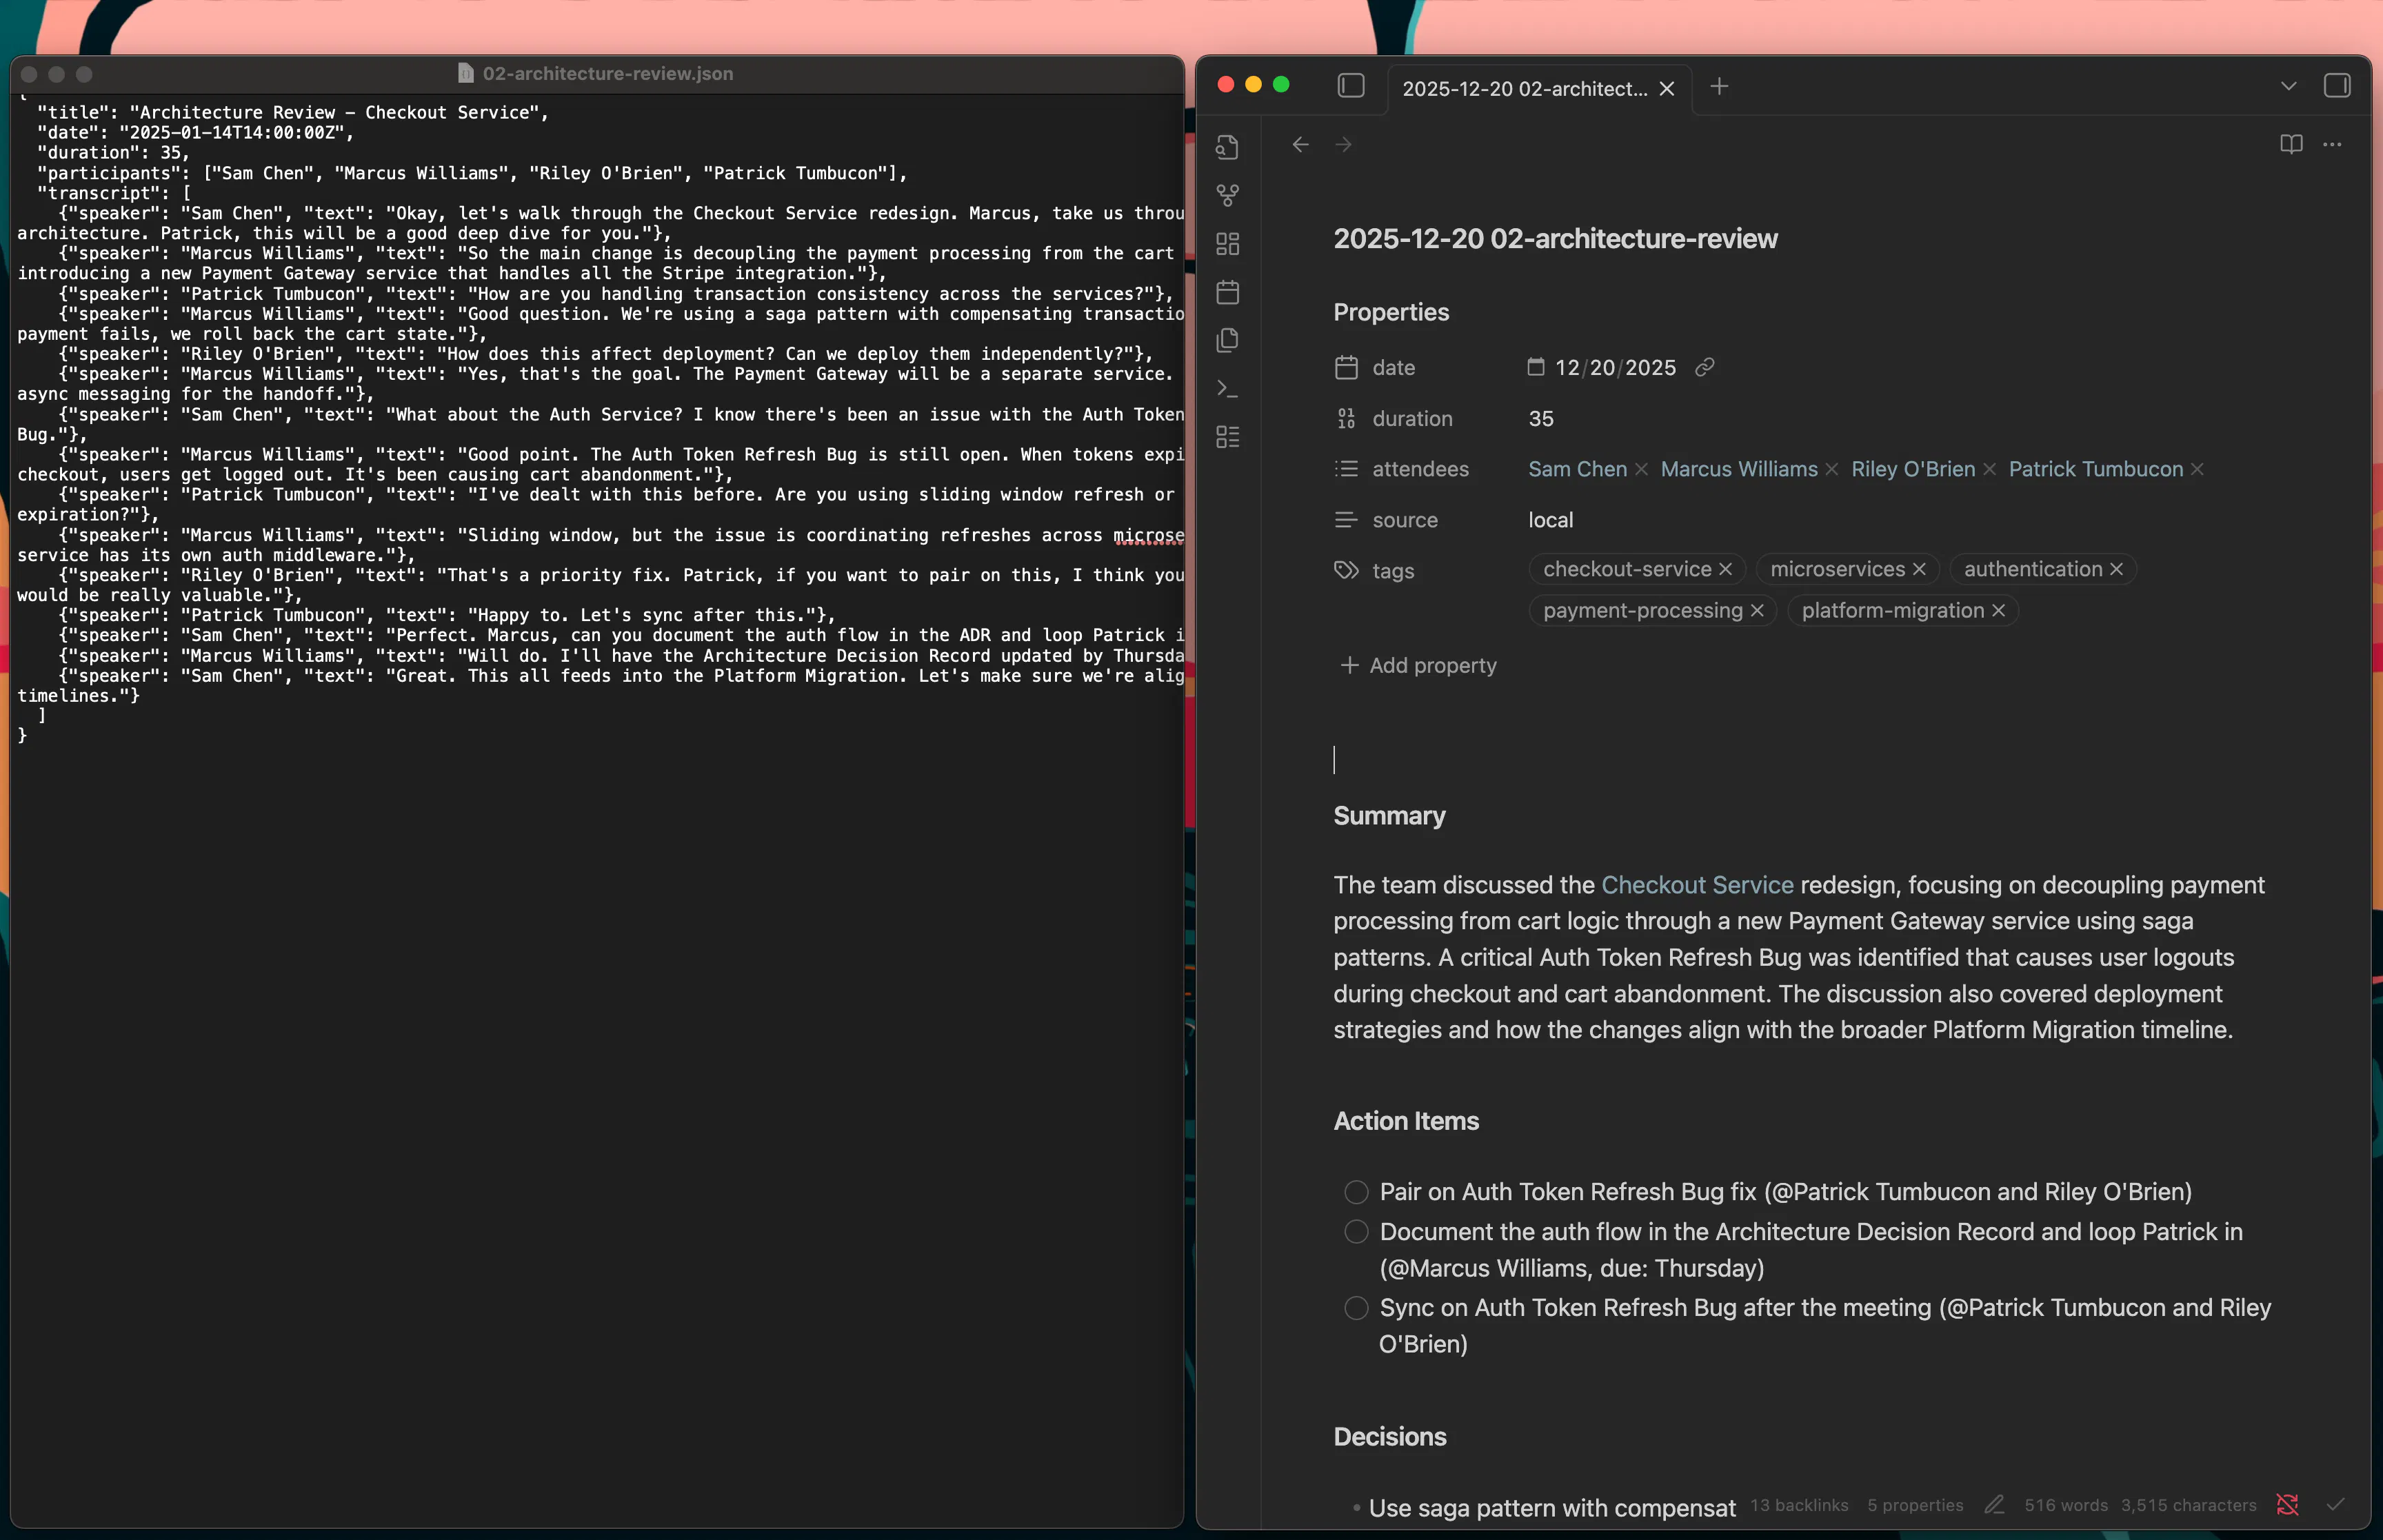Click the 'Decisions' heading
The width and height of the screenshot is (2383, 1540).
(x=1390, y=1437)
